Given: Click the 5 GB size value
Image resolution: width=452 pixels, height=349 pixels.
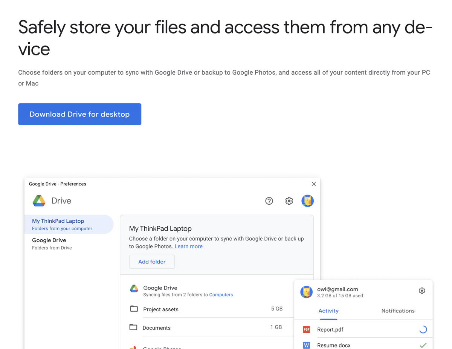Looking at the screenshot, I should click(277, 309).
